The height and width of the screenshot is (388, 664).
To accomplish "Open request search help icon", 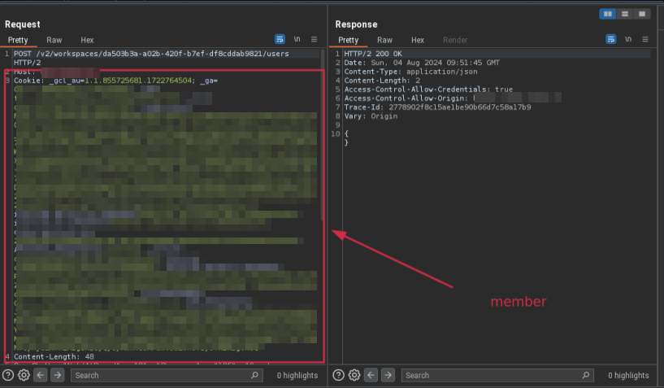I will click(8, 375).
